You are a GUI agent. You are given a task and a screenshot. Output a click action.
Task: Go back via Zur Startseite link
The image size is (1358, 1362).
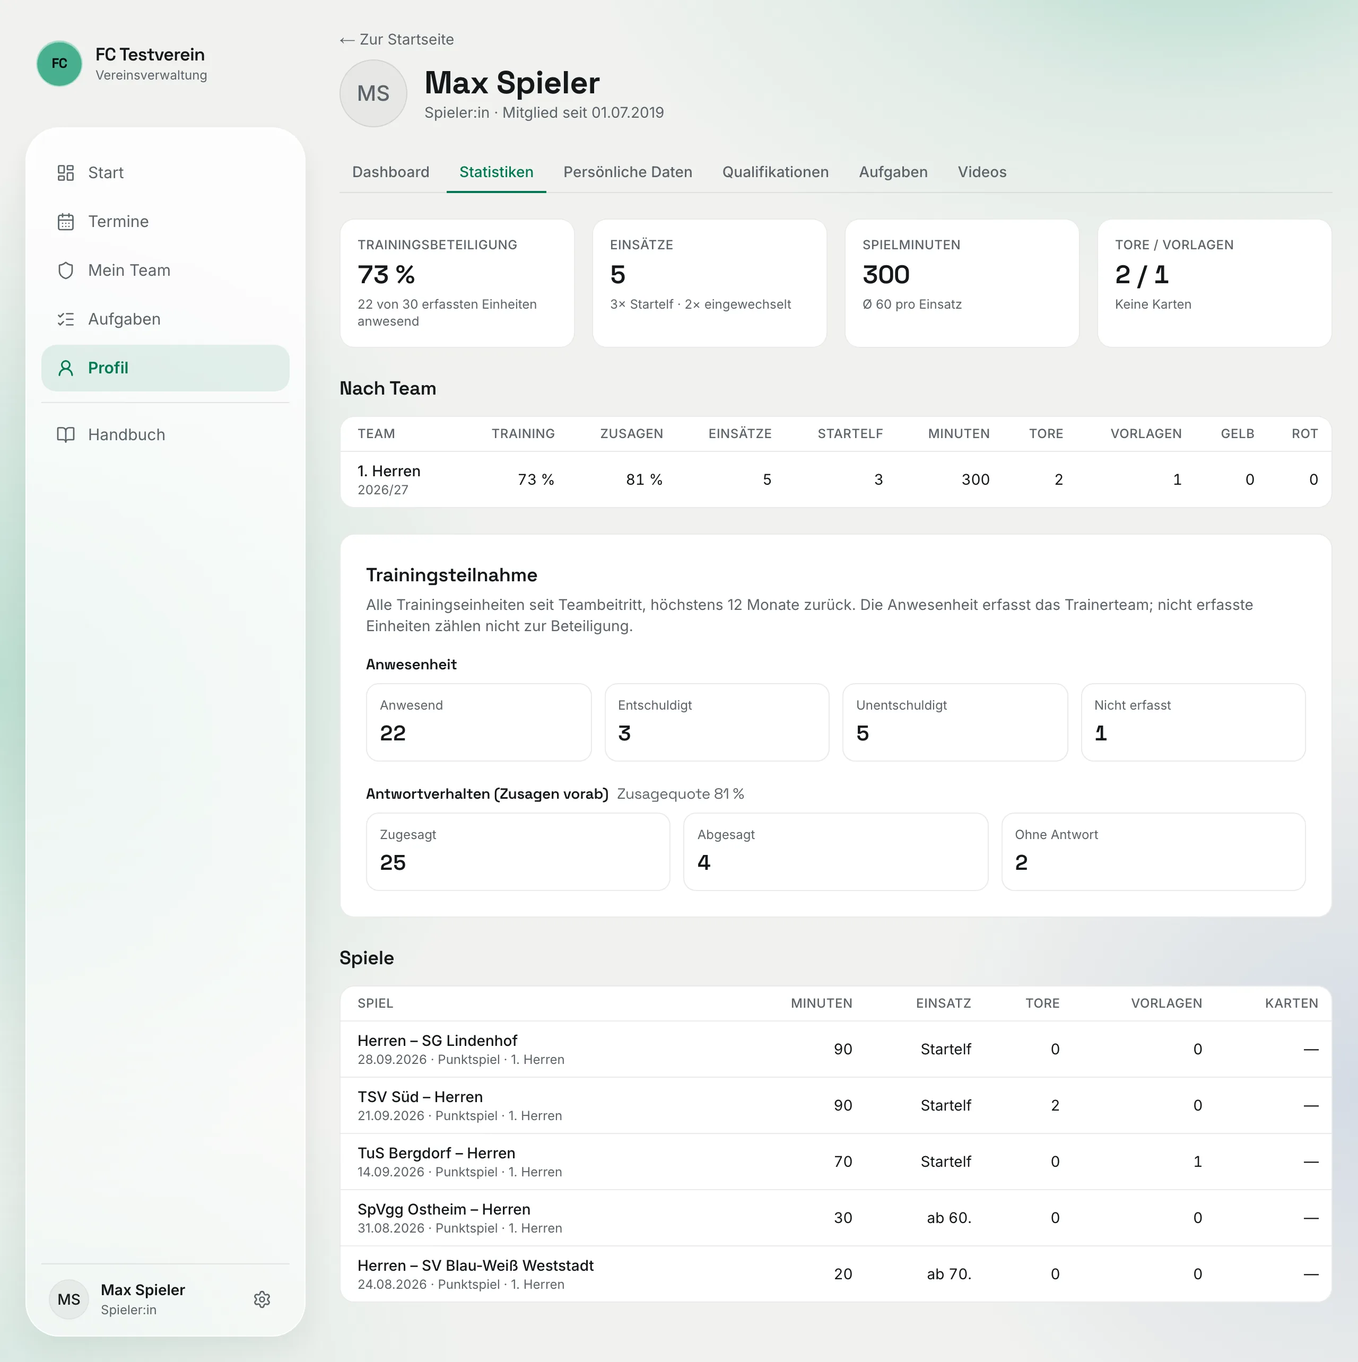click(397, 39)
